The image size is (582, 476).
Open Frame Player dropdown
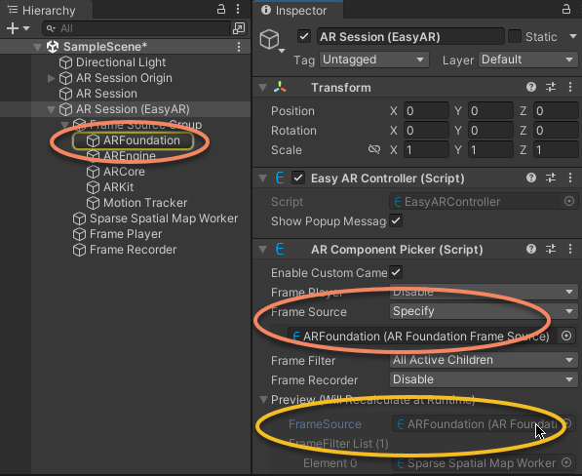(x=484, y=292)
